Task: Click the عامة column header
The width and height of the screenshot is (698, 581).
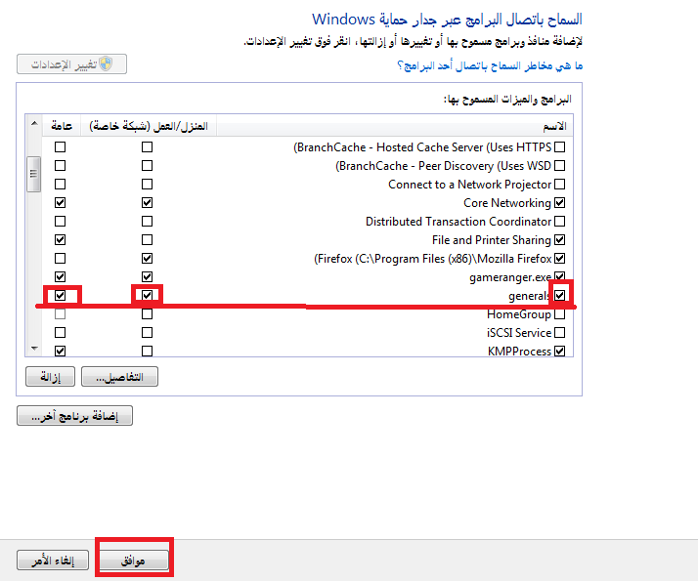Action: pyautogui.click(x=62, y=126)
